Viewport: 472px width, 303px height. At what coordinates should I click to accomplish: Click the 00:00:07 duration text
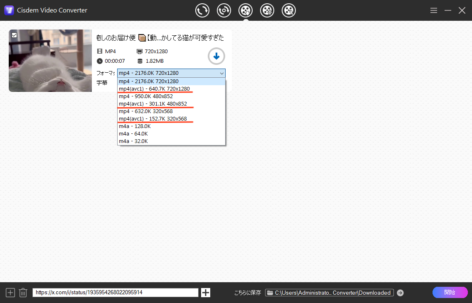[115, 61]
